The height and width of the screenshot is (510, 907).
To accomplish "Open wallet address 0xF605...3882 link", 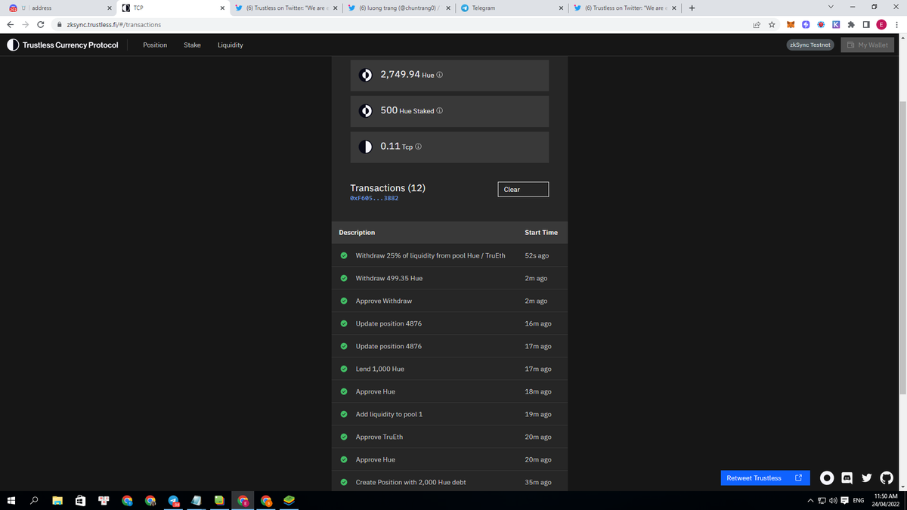I will point(374,199).
